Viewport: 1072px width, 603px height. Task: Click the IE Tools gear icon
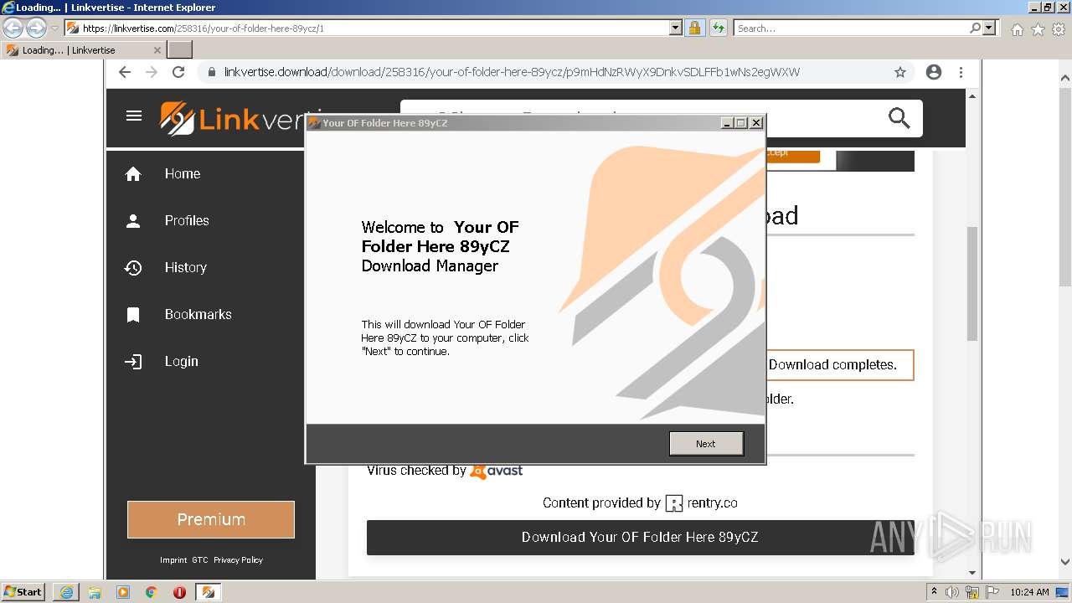click(1059, 29)
